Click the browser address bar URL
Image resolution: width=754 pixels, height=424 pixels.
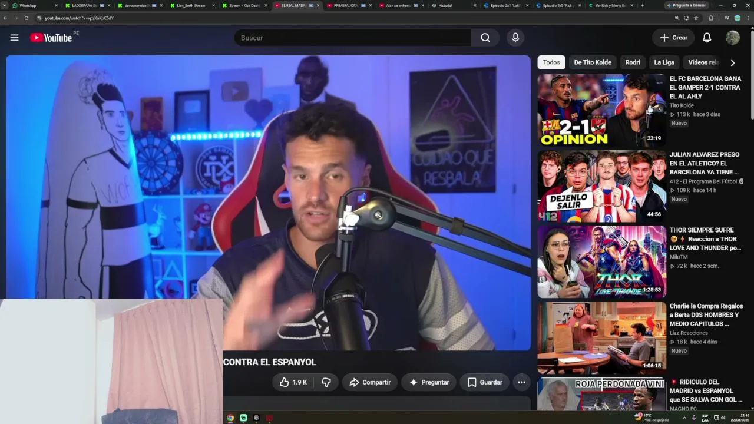[79, 18]
